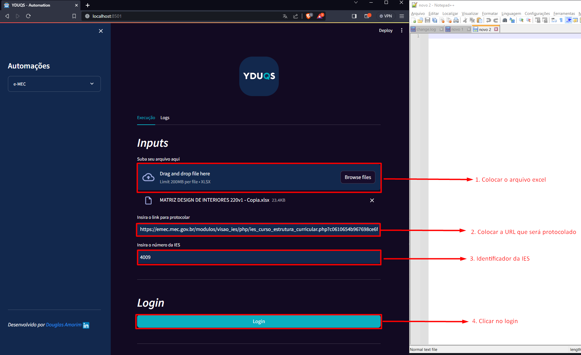
Task: Click the New file icon in Notepad++
Action: pos(413,20)
